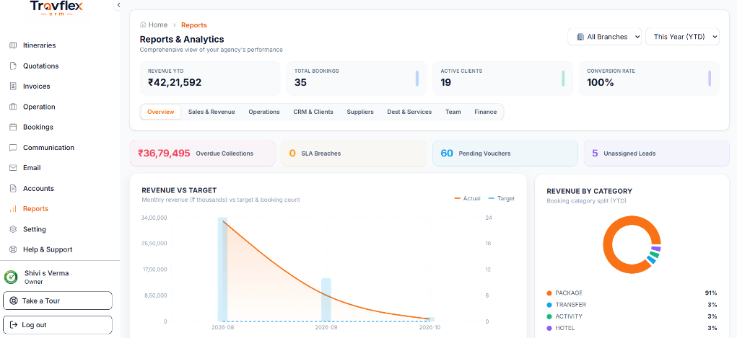This screenshot has width=737, height=338.
Task: Click the Invoices icon in sidebar
Action: (13, 86)
